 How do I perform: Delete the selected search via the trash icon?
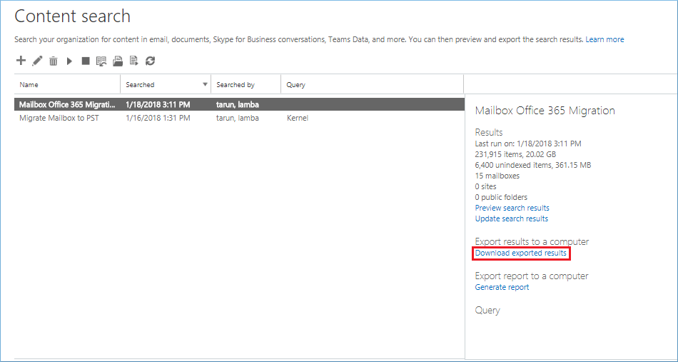click(x=54, y=61)
